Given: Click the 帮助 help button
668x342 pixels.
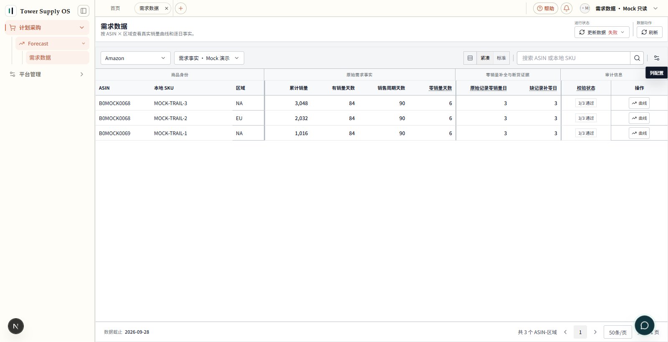Looking at the screenshot, I should [546, 8].
